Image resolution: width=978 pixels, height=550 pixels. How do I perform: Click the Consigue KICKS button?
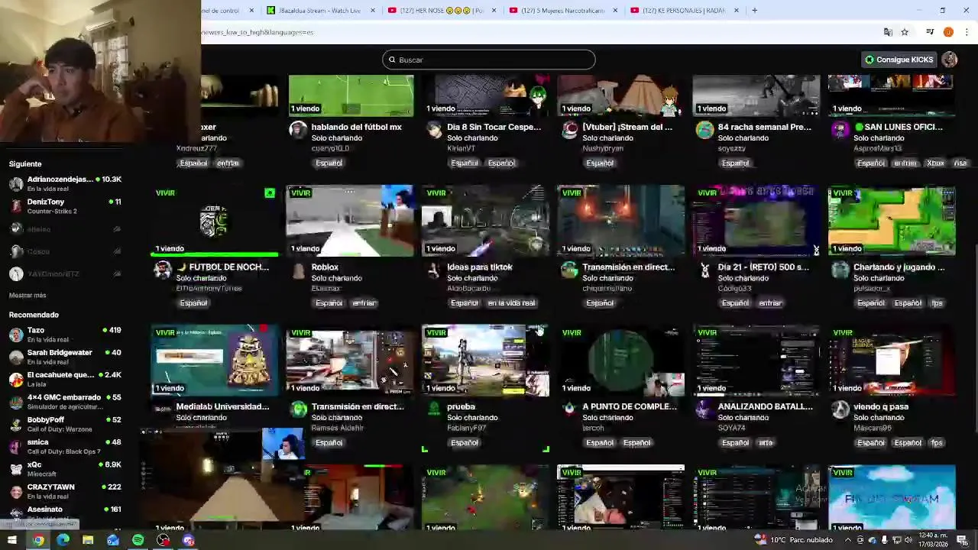pyautogui.click(x=899, y=60)
